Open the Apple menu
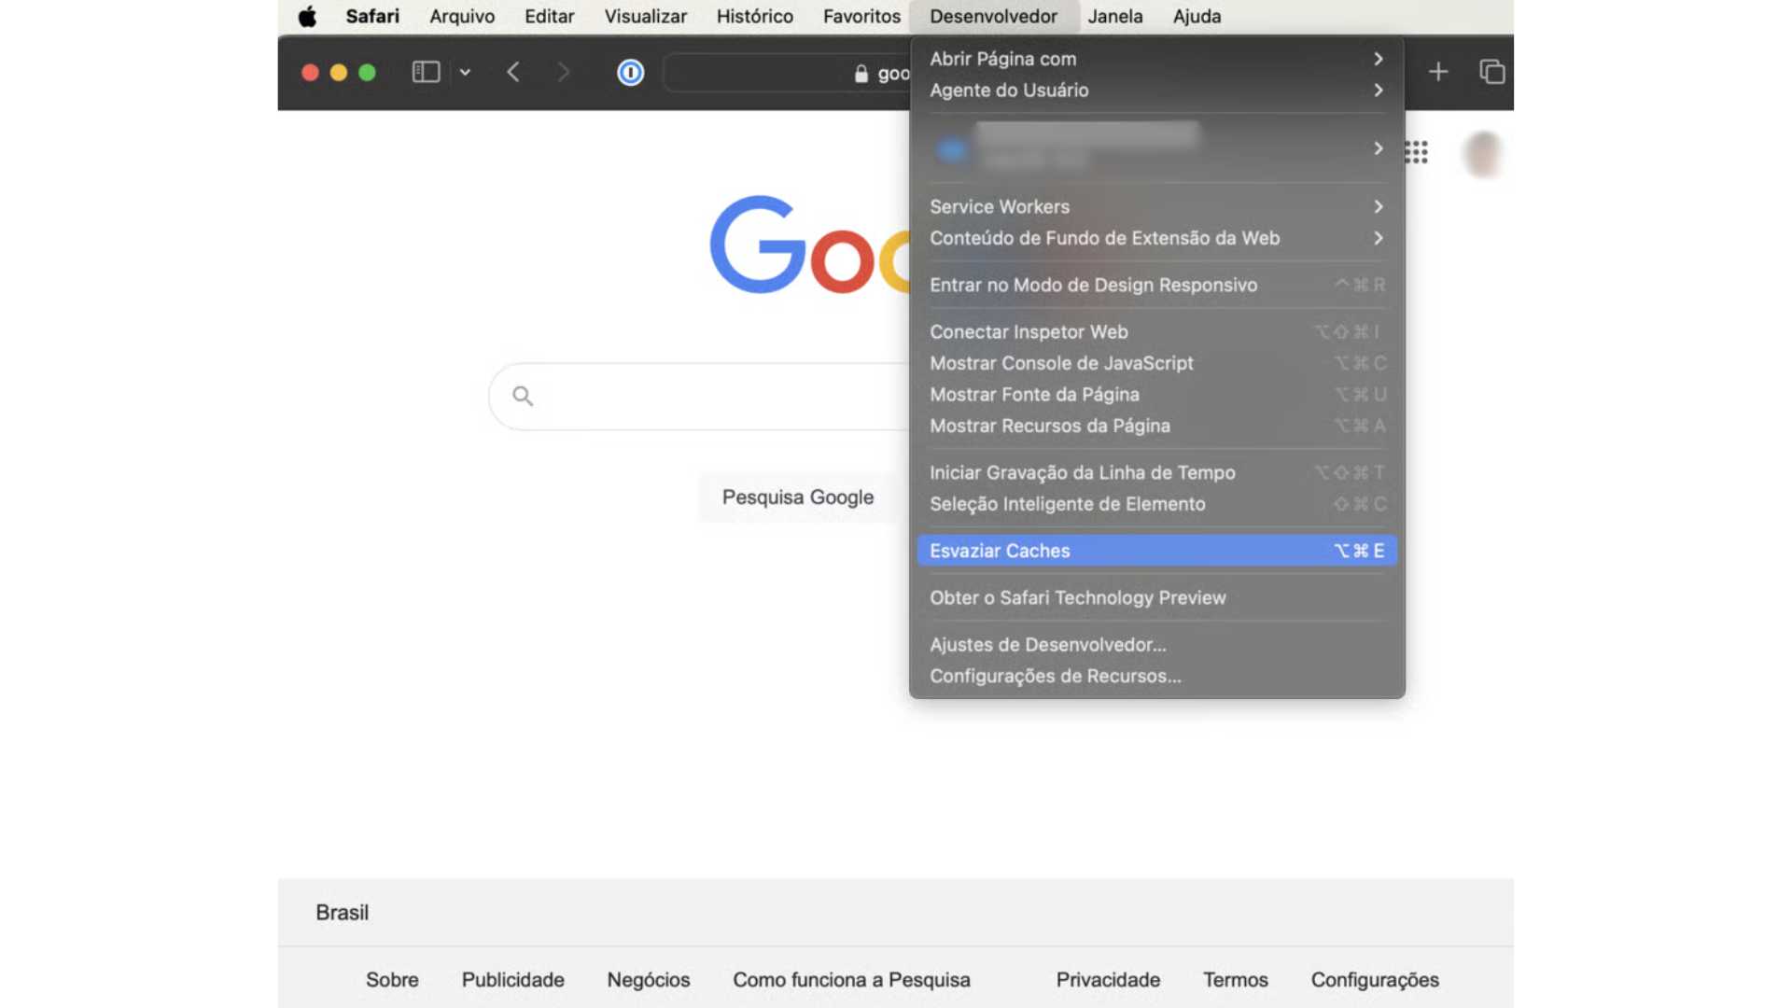This screenshot has width=1792, height=1008. coord(307,16)
